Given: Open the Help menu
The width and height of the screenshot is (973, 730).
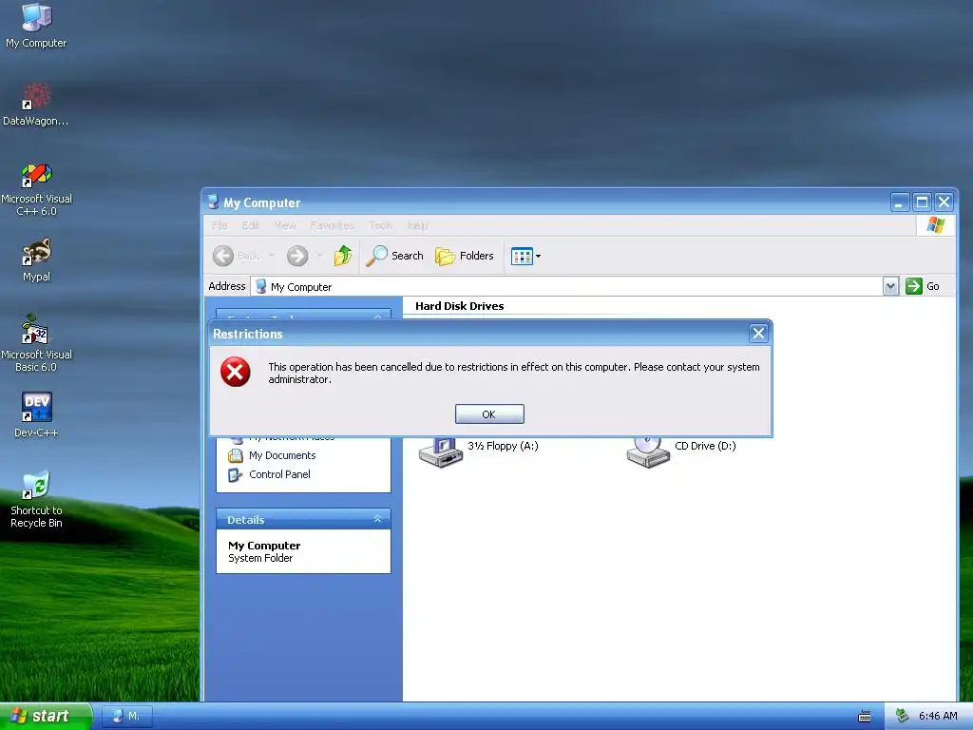Looking at the screenshot, I should click(418, 225).
